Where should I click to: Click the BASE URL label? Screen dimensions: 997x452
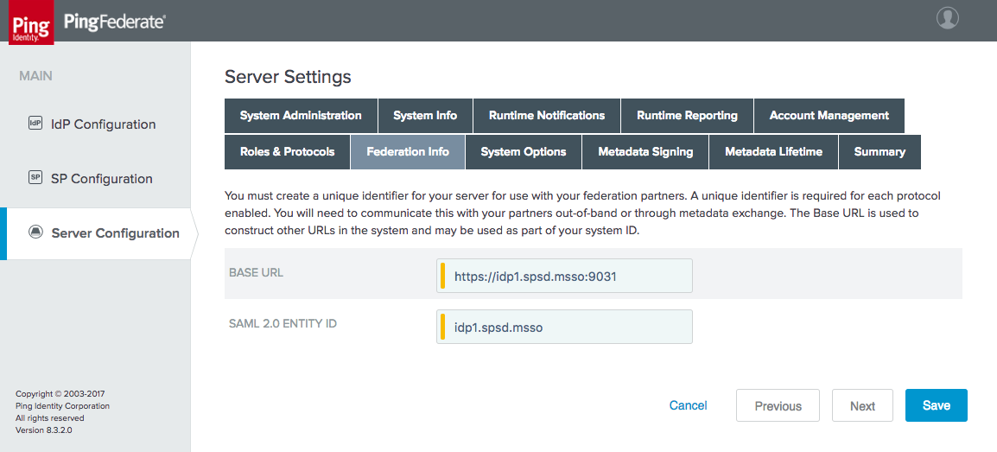click(257, 273)
